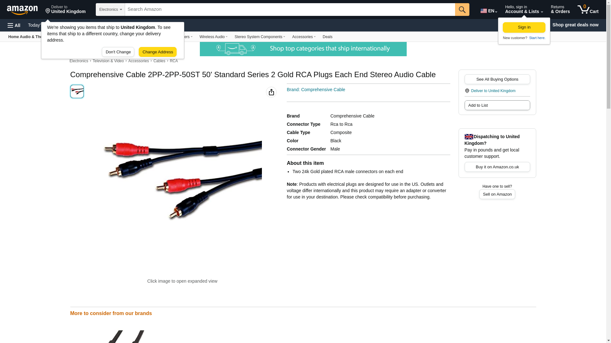611x343 pixels.
Task: Click the Amazon logo
Action: coord(22,10)
